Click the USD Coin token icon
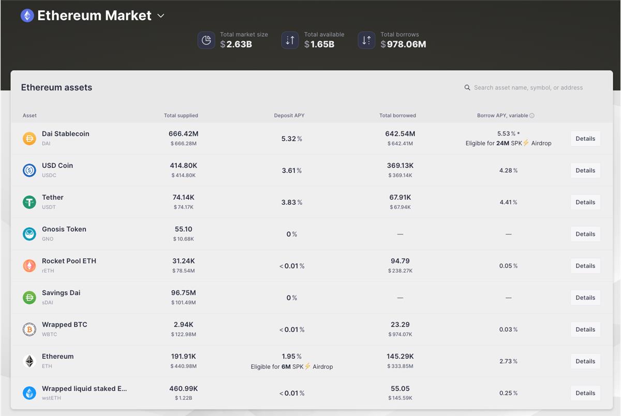The image size is (621, 416). click(29, 170)
